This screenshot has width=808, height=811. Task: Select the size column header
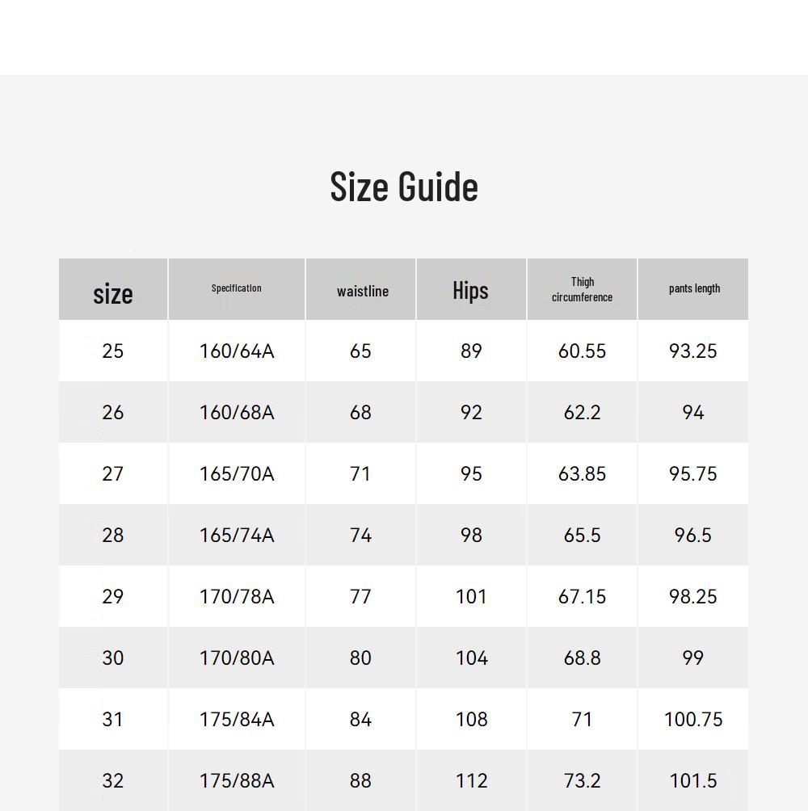pyautogui.click(x=113, y=293)
